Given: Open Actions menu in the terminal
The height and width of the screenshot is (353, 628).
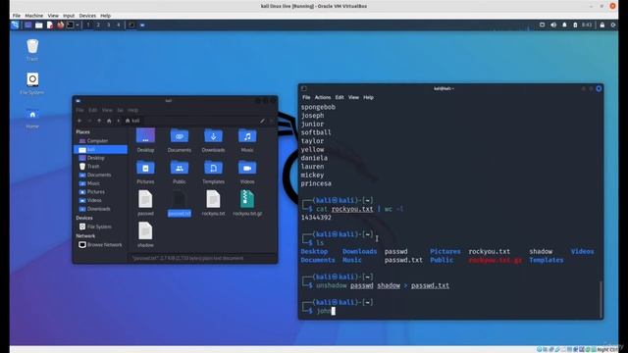Looking at the screenshot, I should click(x=323, y=97).
